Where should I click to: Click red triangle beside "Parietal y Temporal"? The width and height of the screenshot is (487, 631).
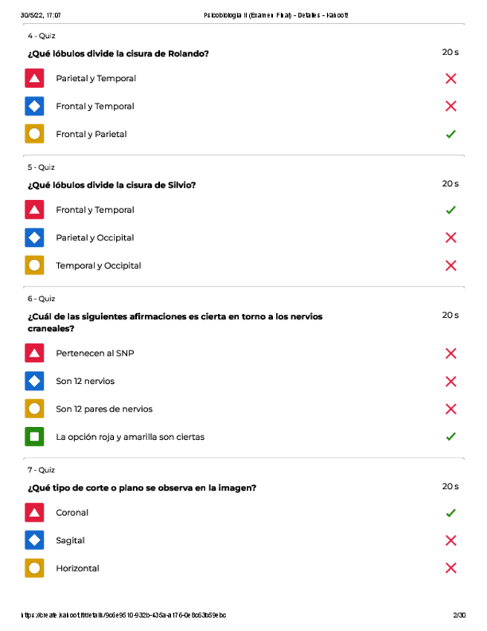34,78
